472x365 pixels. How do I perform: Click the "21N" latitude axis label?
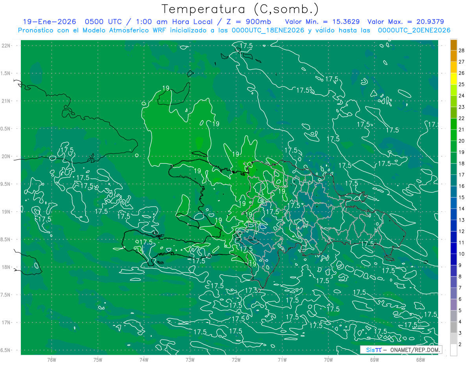pos(6,101)
